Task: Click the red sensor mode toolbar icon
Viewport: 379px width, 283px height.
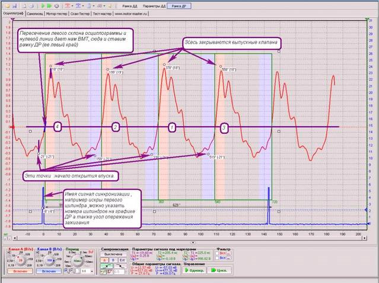Action: tap(68, 6)
